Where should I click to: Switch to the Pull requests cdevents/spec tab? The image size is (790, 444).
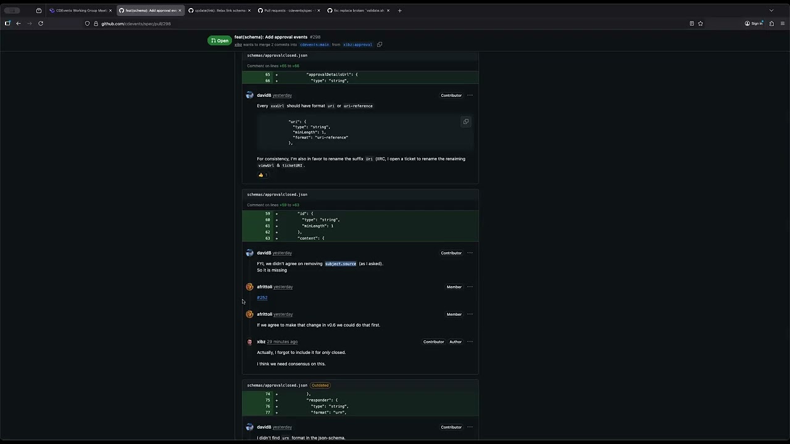tap(288, 10)
